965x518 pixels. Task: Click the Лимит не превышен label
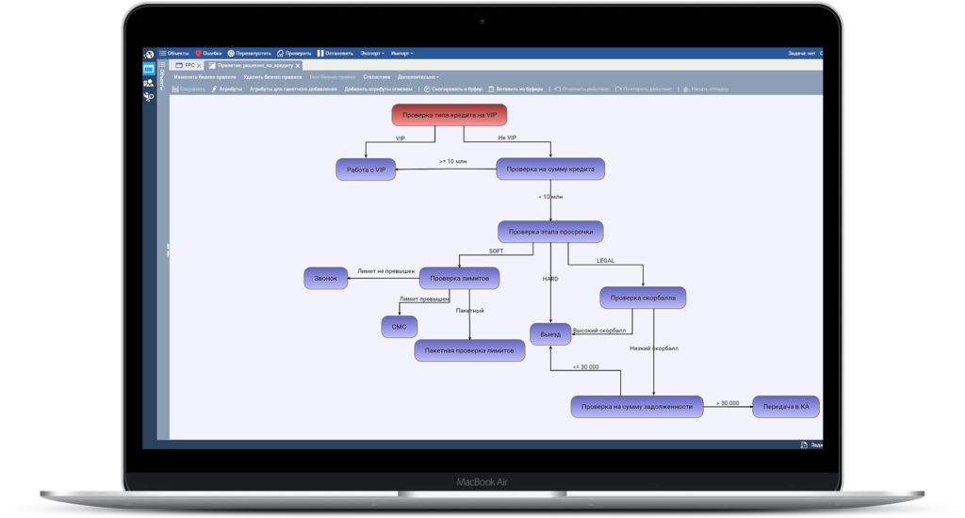click(385, 270)
